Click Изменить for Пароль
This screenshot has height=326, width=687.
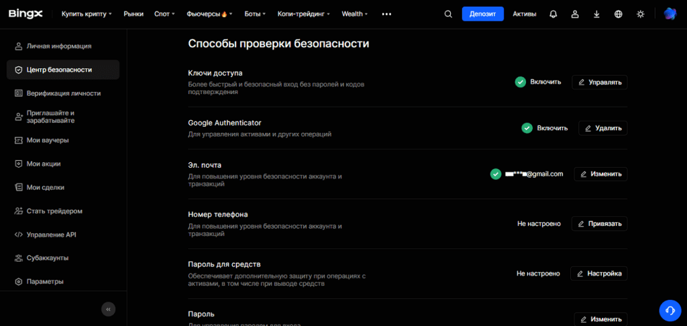600,319
